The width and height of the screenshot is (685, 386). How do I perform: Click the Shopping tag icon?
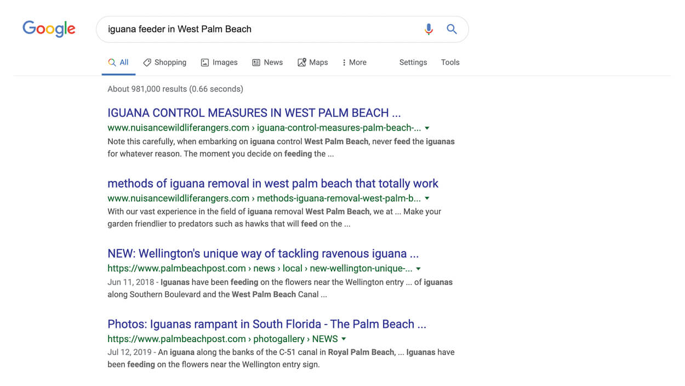pos(147,63)
